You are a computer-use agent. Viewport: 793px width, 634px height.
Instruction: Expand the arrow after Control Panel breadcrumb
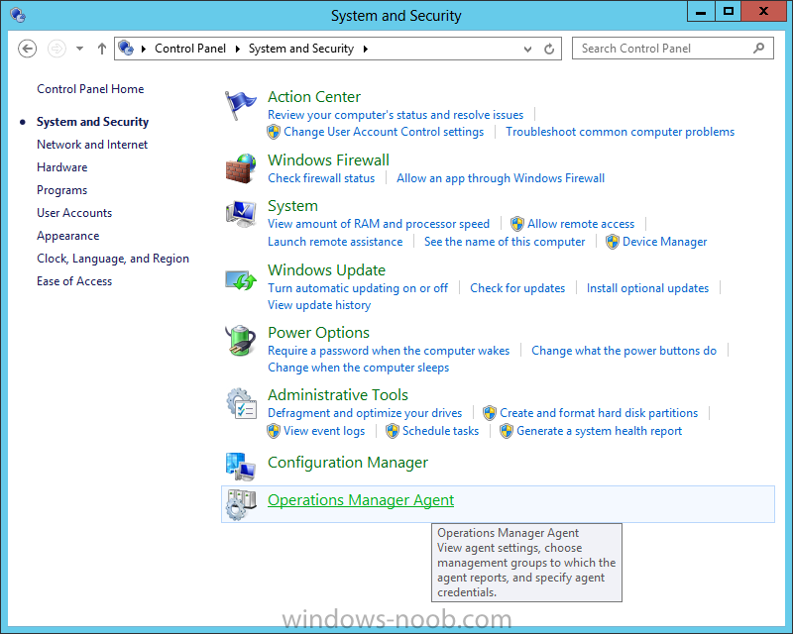pyautogui.click(x=237, y=49)
